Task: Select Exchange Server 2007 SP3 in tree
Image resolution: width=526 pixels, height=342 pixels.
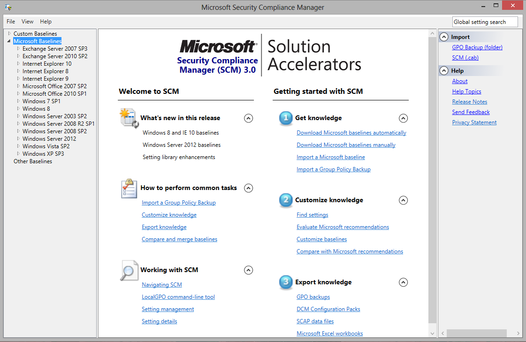Action: pyautogui.click(x=55, y=49)
